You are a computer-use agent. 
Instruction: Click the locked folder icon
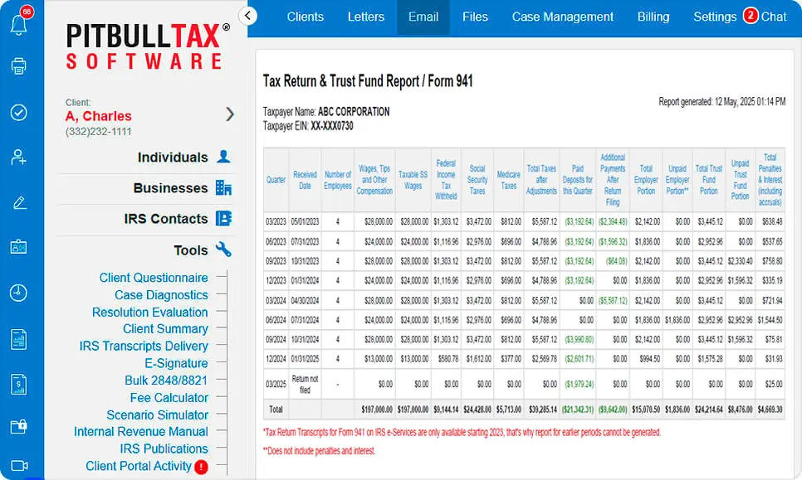tap(19, 425)
